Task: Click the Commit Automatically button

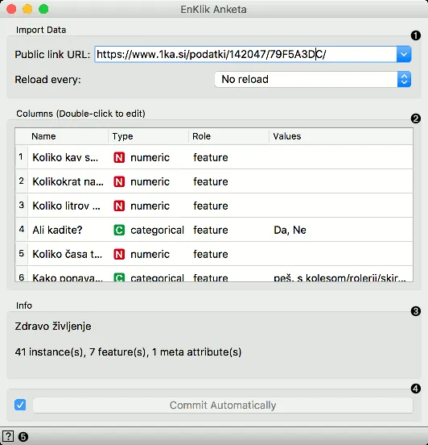Action: click(223, 405)
